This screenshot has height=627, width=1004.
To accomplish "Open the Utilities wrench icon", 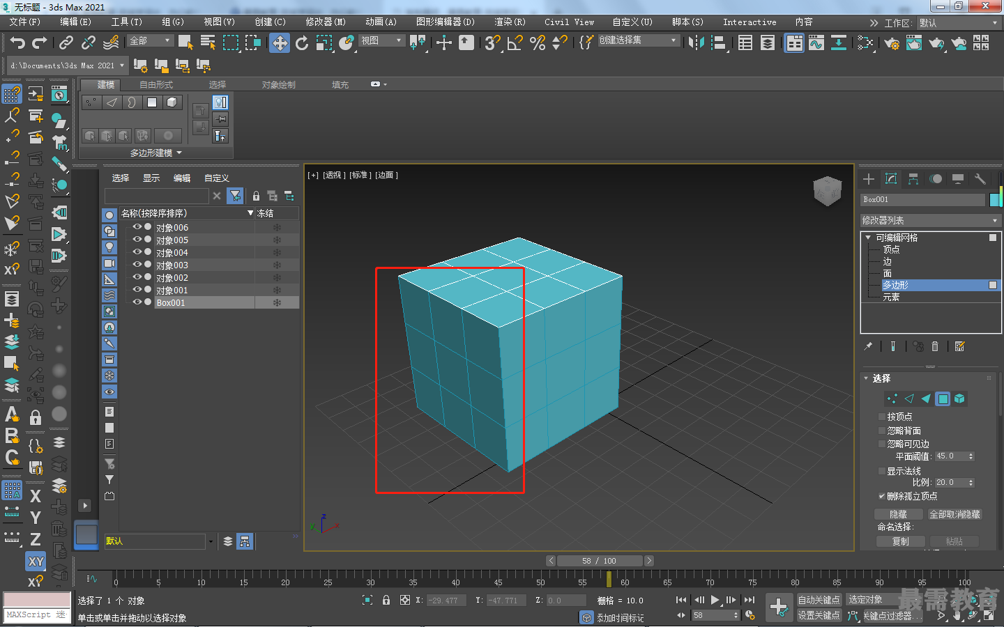I will pyautogui.click(x=980, y=179).
